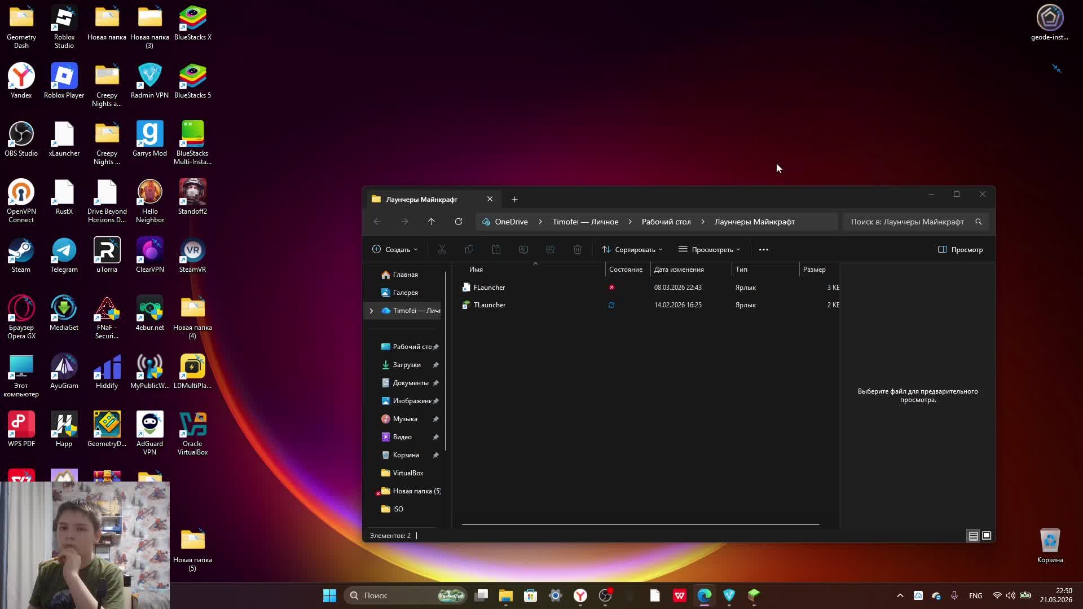1083x609 pixels.
Task: Open the three-dots more options menu
Action: (764, 250)
